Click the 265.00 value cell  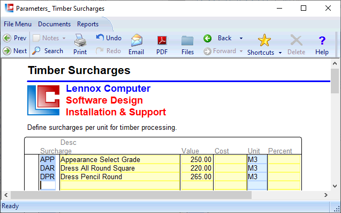point(197,177)
